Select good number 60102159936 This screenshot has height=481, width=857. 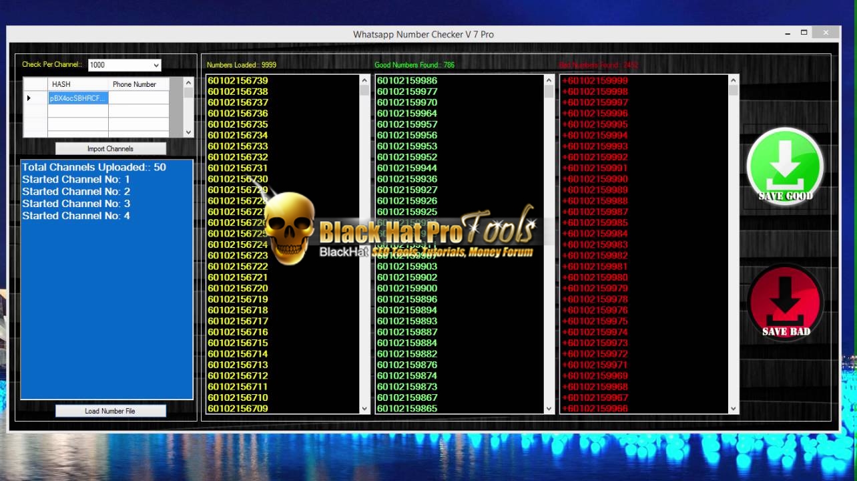[407, 179]
